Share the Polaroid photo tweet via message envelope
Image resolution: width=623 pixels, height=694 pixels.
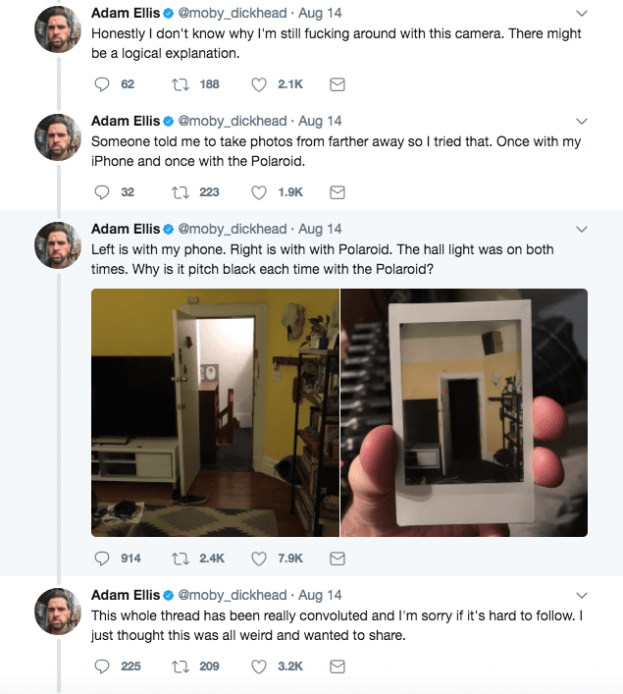click(x=337, y=559)
